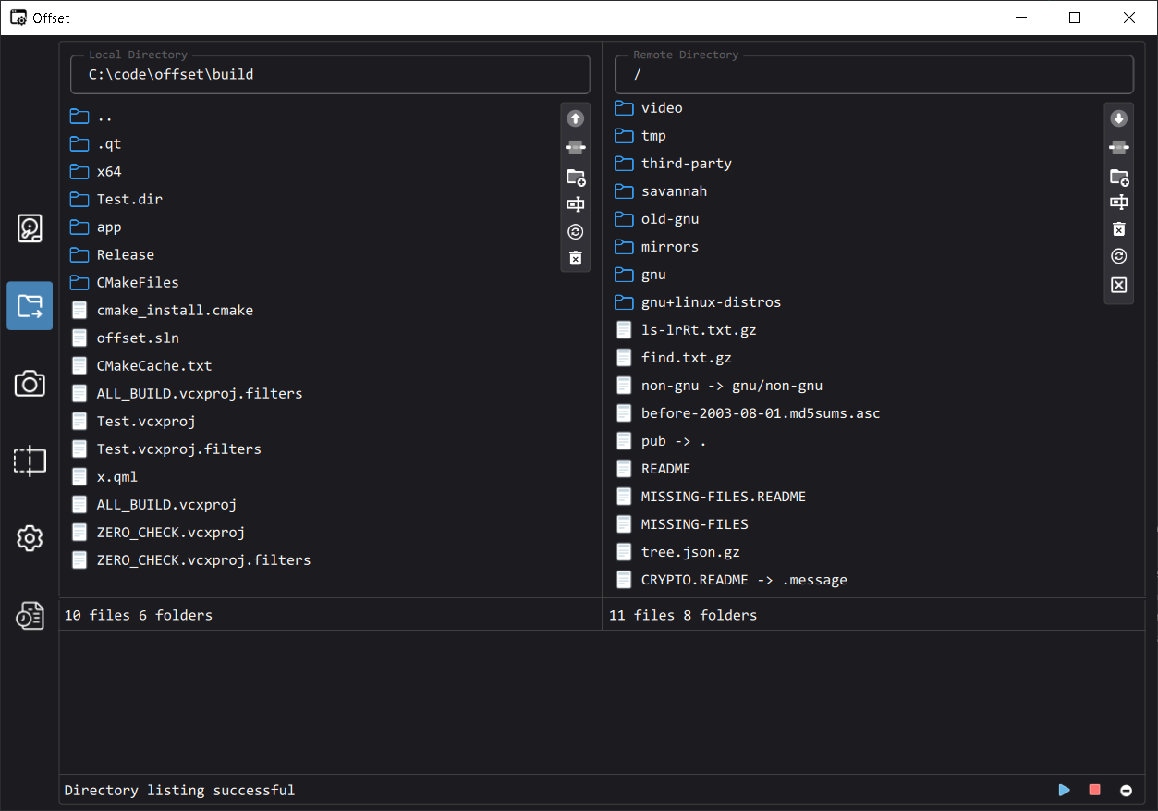Click '11 files 8 folders' status text
This screenshot has height=811, width=1158.
coord(683,615)
